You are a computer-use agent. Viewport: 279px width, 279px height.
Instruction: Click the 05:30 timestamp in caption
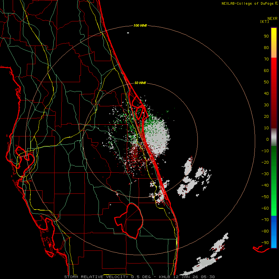pyautogui.click(x=208, y=277)
